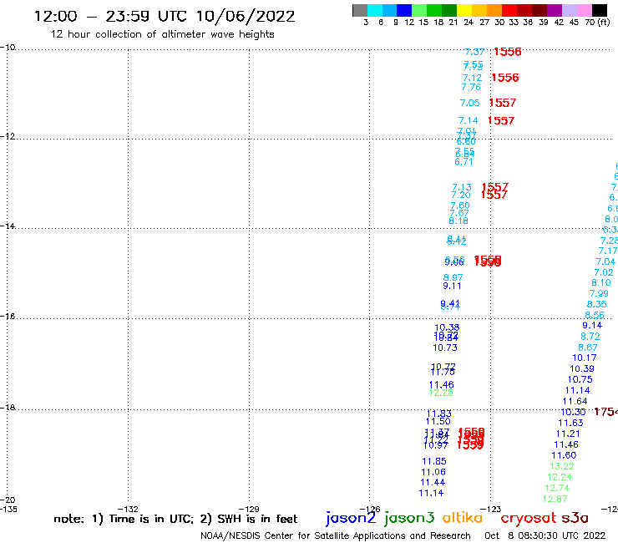Screen dimensions: 618x543
Task: Click the -132 longitude axis label
Action: pyautogui.click(x=128, y=509)
